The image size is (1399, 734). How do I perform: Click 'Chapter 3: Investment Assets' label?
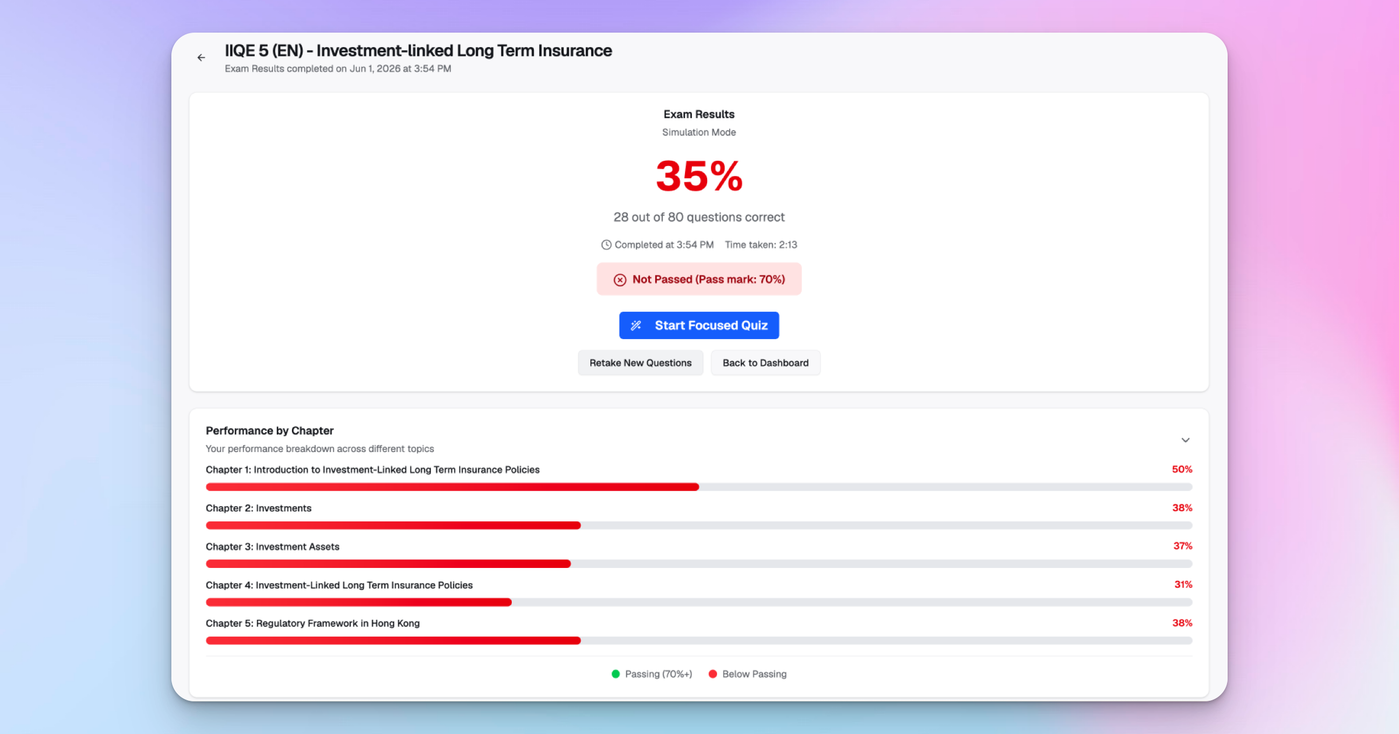272,546
